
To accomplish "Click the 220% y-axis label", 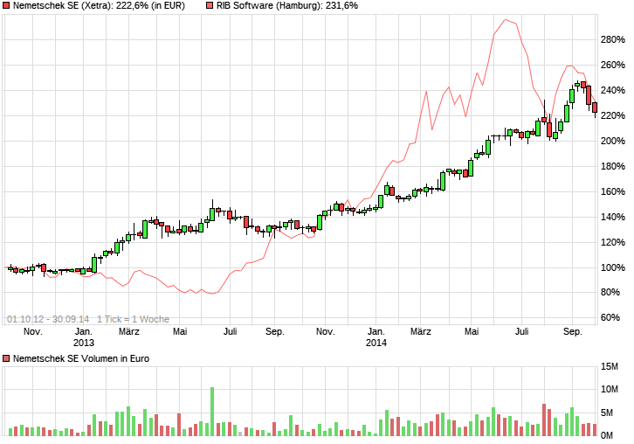I will click(x=613, y=115).
